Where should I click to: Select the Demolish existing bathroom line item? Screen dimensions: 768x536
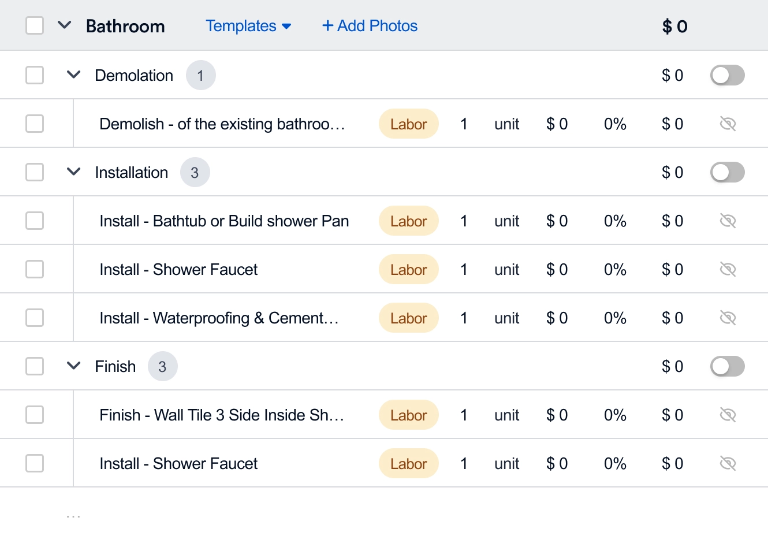pos(35,124)
